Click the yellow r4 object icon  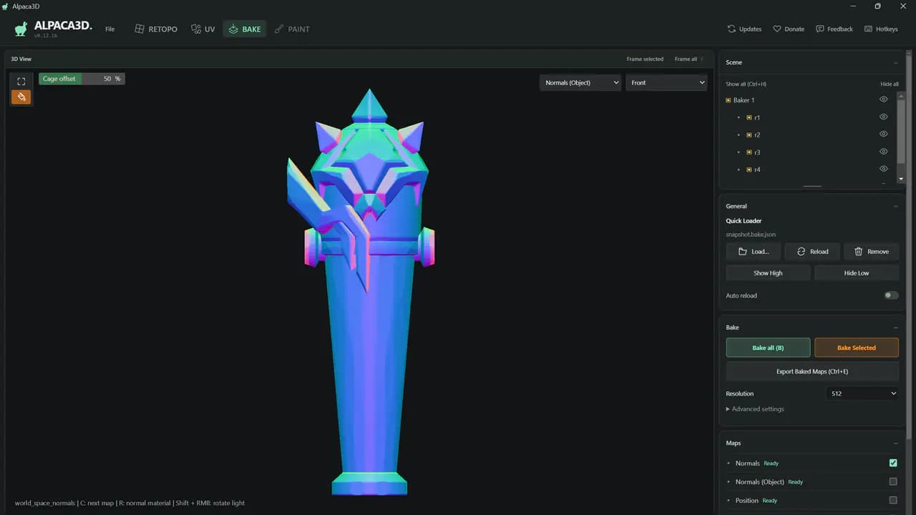pos(749,170)
